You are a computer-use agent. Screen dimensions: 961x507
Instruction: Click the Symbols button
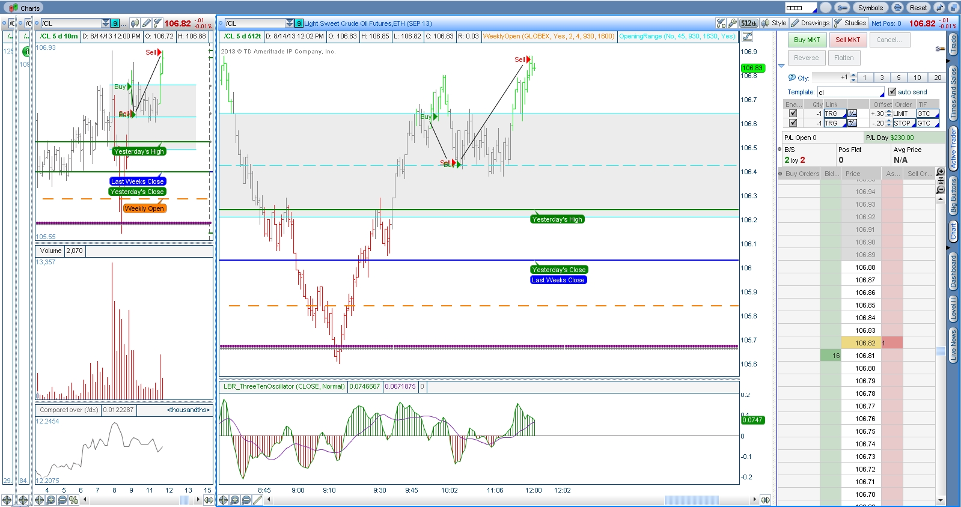[x=870, y=8]
